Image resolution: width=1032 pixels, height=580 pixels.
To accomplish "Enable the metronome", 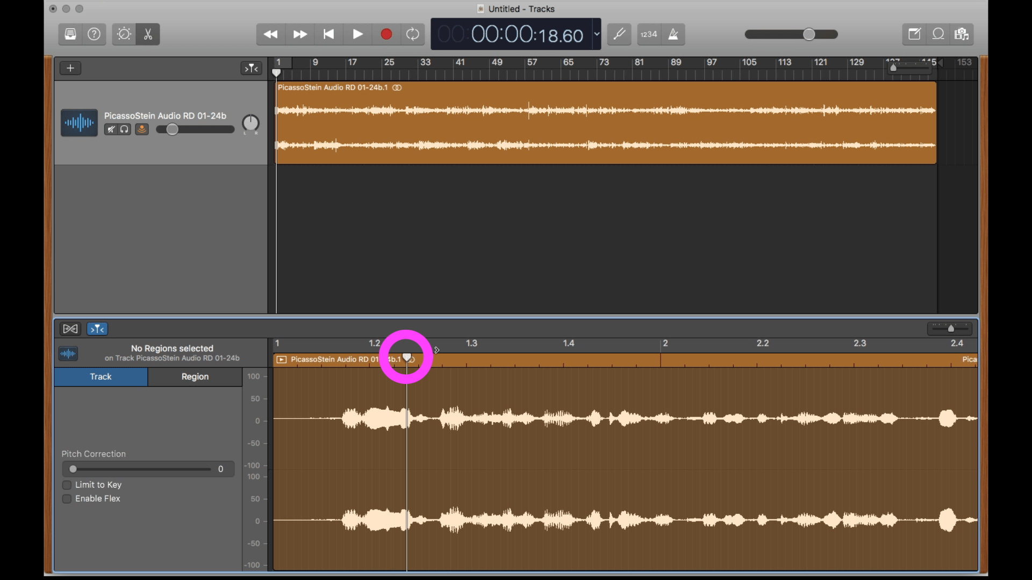I will point(673,34).
